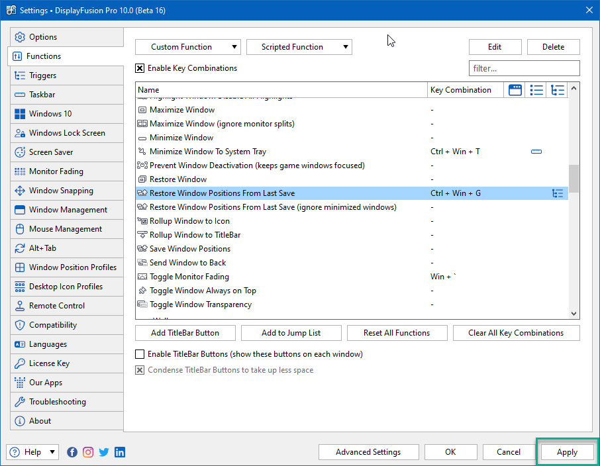Switch to the Remote Control tab
The height and width of the screenshot is (466, 600).
tap(67, 306)
